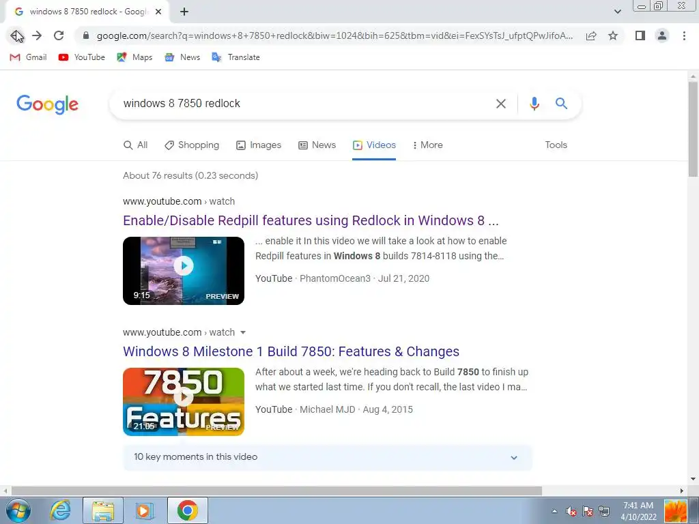This screenshot has width=699, height=524.
Task: Click the muted volume tray icon
Action: pyautogui.click(x=571, y=512)
